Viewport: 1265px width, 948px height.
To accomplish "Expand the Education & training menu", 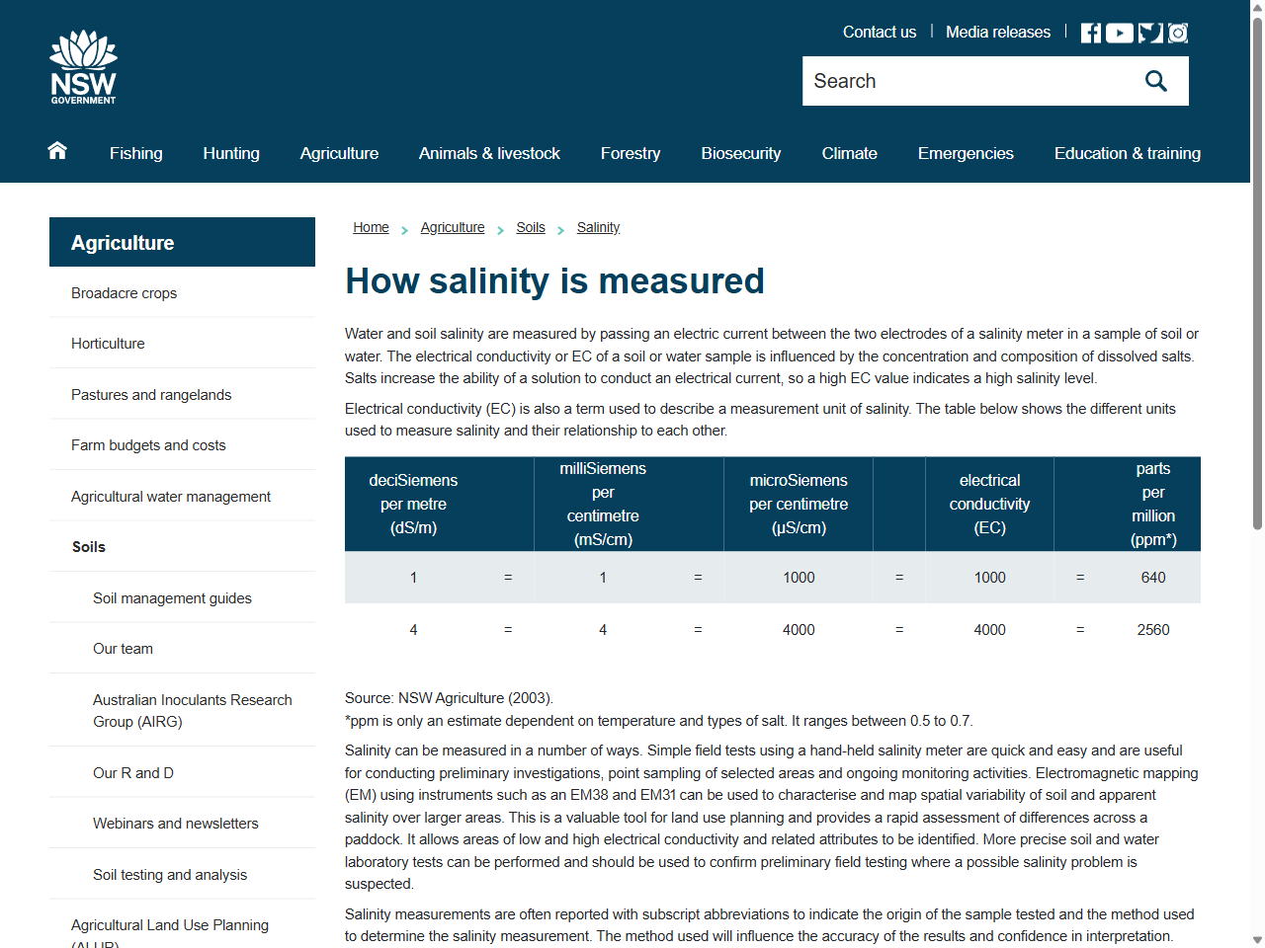I will pos(1127,153).
